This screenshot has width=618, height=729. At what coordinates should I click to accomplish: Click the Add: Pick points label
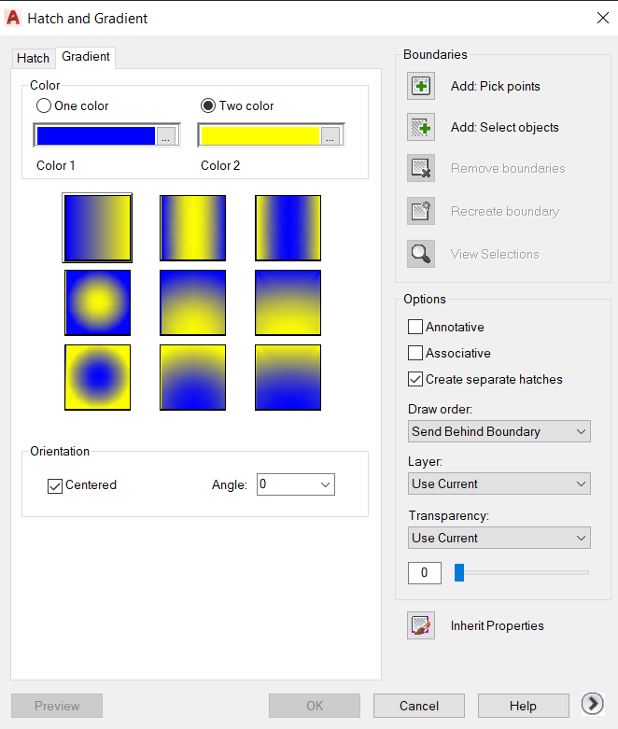click(x=495, y=87)
